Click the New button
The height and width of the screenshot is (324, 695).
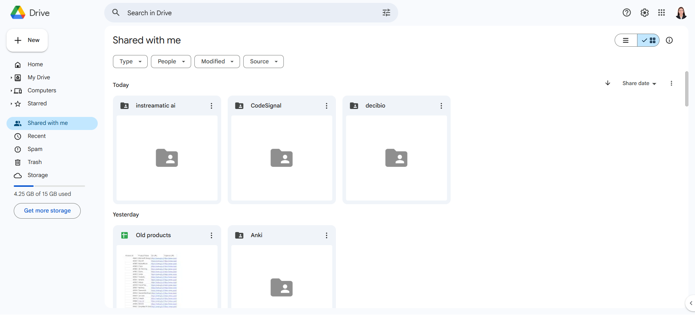click(x=27, y=40)
